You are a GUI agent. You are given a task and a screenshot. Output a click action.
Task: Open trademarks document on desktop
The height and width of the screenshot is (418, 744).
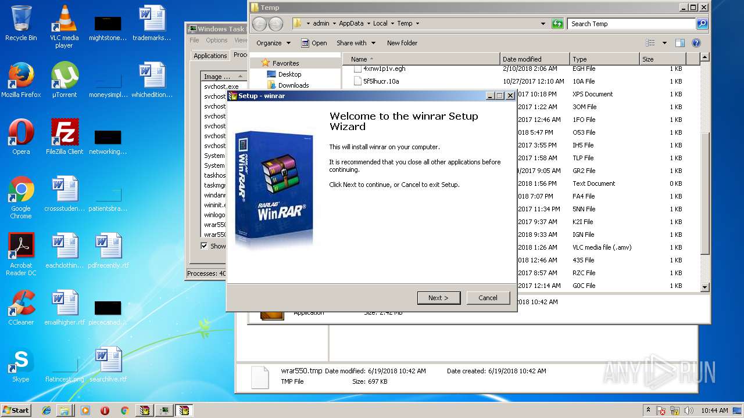click(152, 24)
